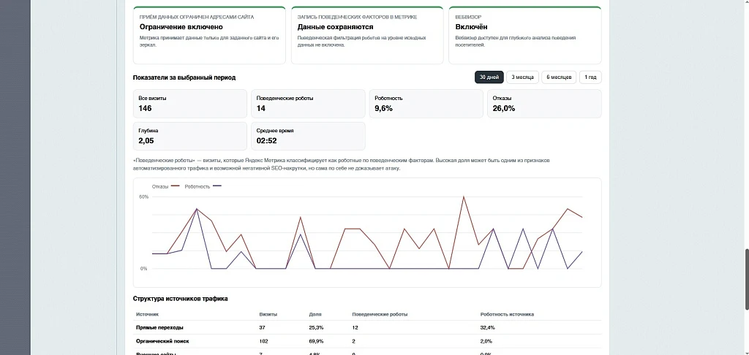Image resolution: width=749 pixels, height=355 pixels.
Task: Click the Все визиты 146 metric tile
Action: (190, 104)
